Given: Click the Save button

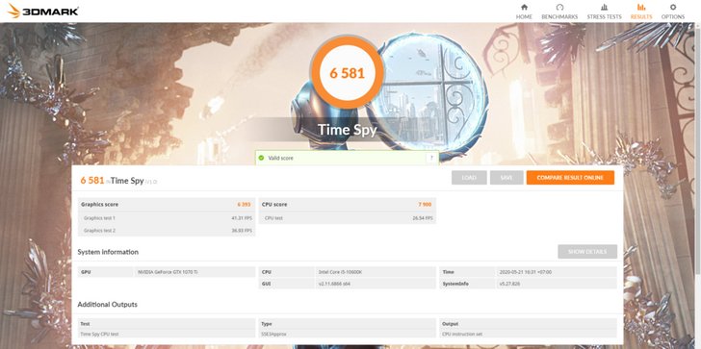Looking at the screenshot, I should point(506,178).
